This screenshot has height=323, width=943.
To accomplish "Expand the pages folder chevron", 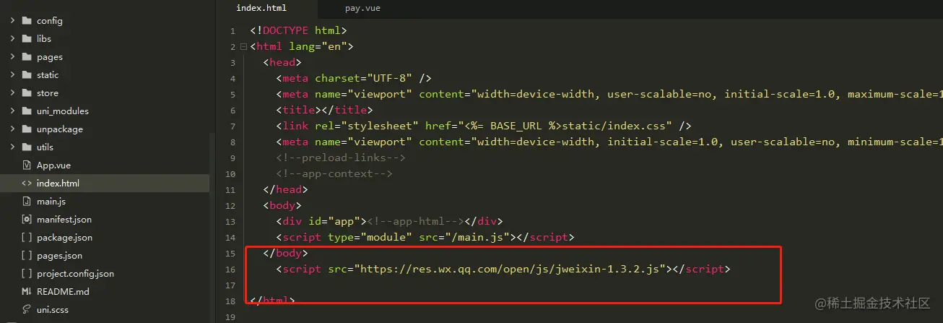I will 13,57.
